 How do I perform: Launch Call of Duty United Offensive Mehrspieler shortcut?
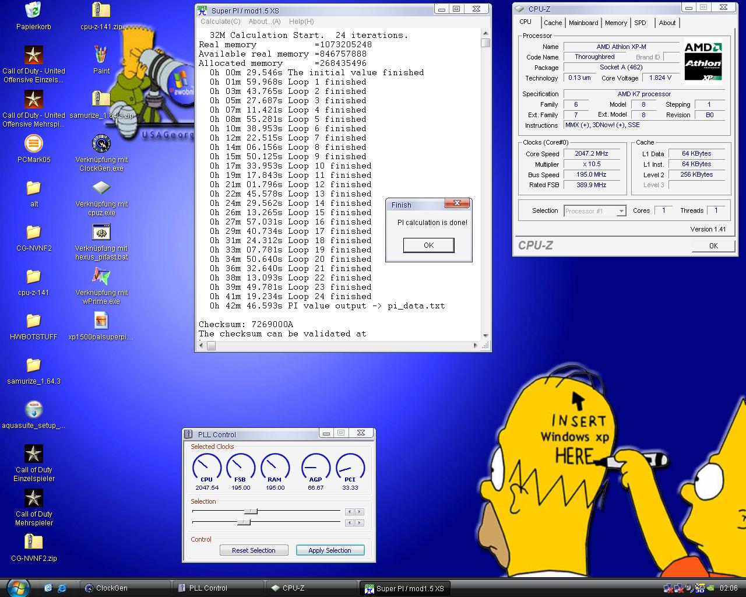33,99
